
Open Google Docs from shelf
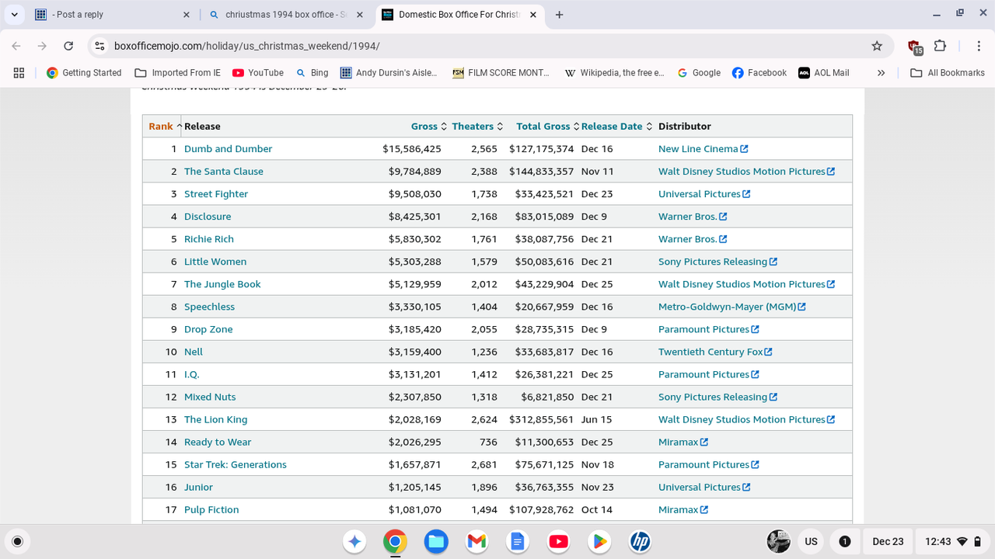click(x=517, y=541)
